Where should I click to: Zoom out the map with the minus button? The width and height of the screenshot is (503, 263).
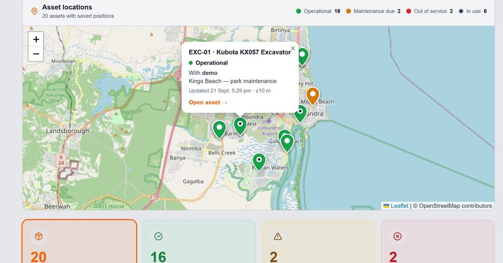pos(36,54)
